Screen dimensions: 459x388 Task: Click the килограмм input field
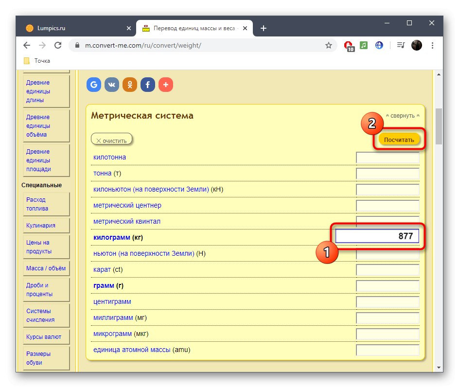click(377, 236)
